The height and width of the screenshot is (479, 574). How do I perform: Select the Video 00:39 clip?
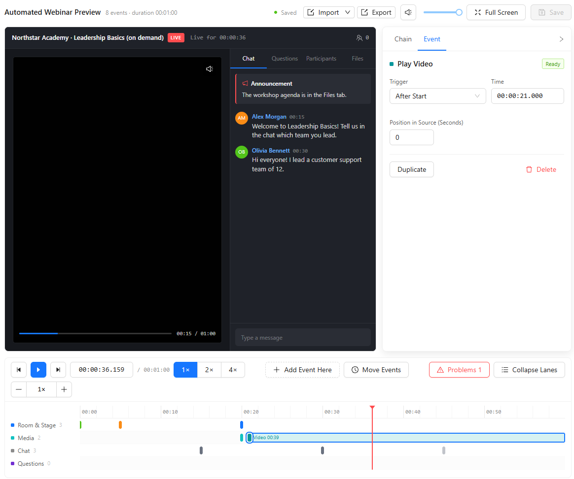407,438
